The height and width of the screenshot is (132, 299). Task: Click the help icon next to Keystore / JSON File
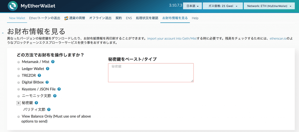click(x=59, y=89)
